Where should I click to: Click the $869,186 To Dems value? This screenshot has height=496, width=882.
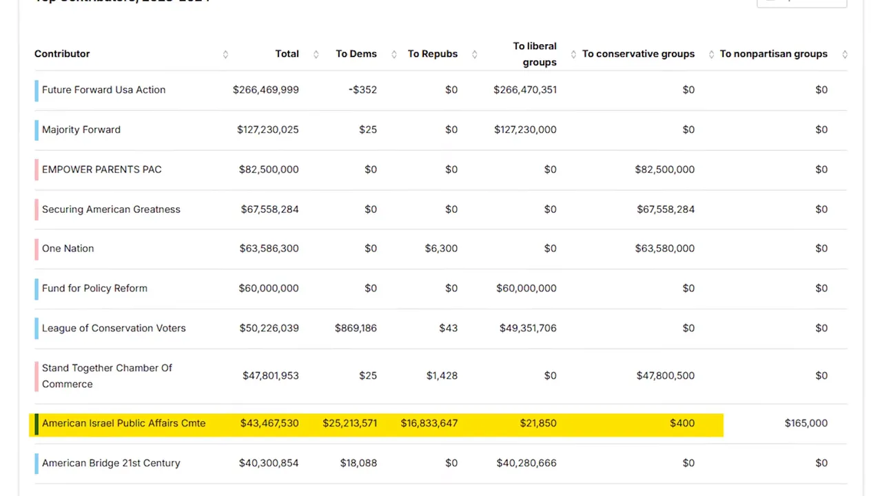356,328
